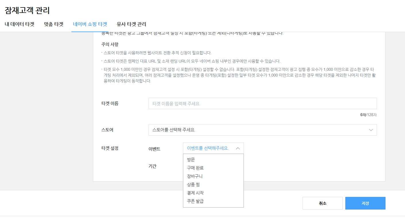Select the 상품 찜 event option
The height and width of the screenshot is (223, 405).
tap(193, 185)
